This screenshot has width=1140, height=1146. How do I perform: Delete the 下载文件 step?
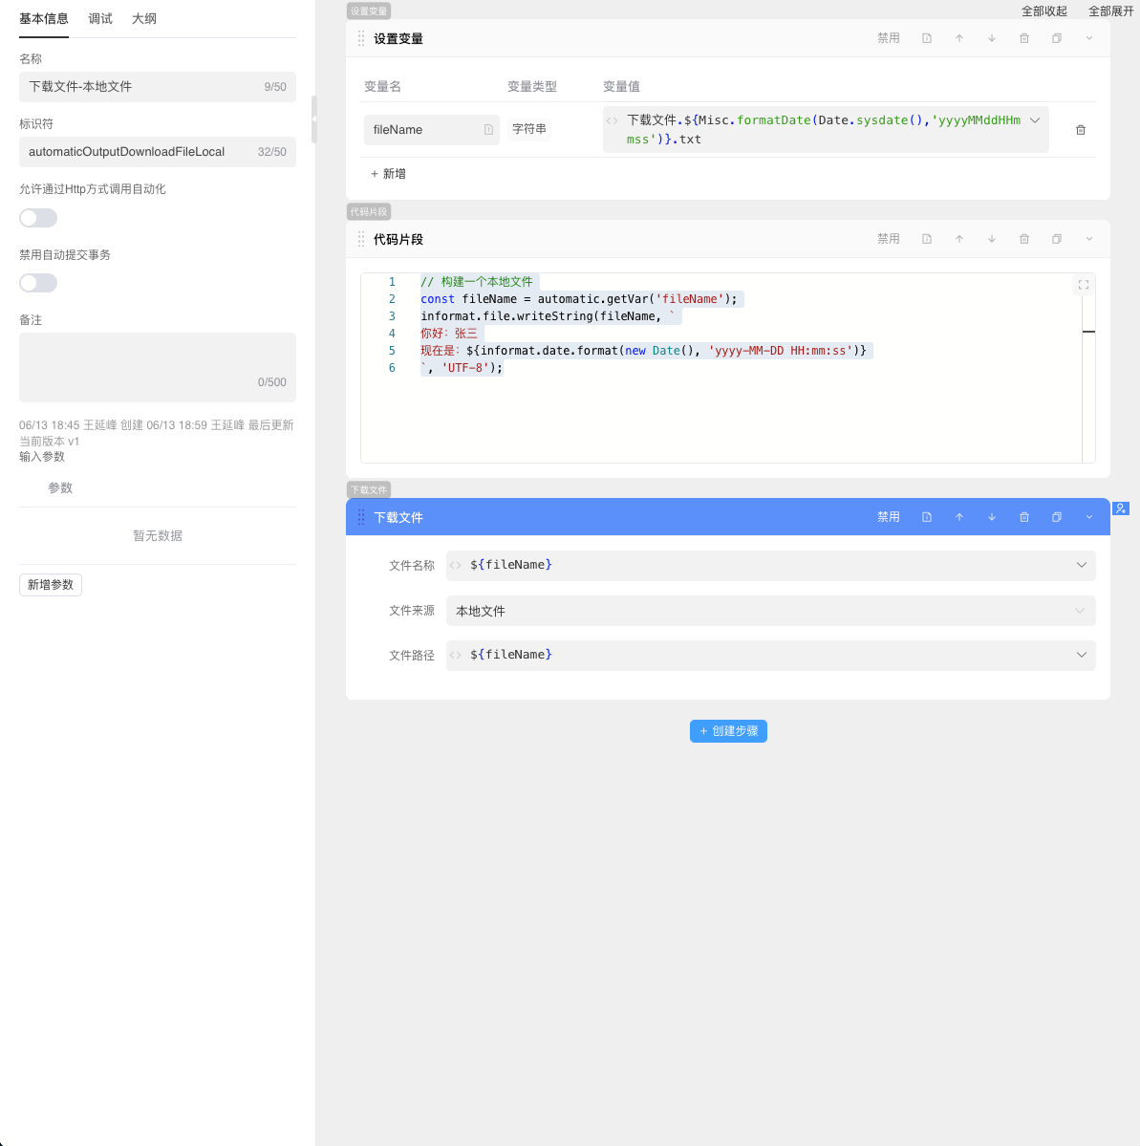[1024, 517]
